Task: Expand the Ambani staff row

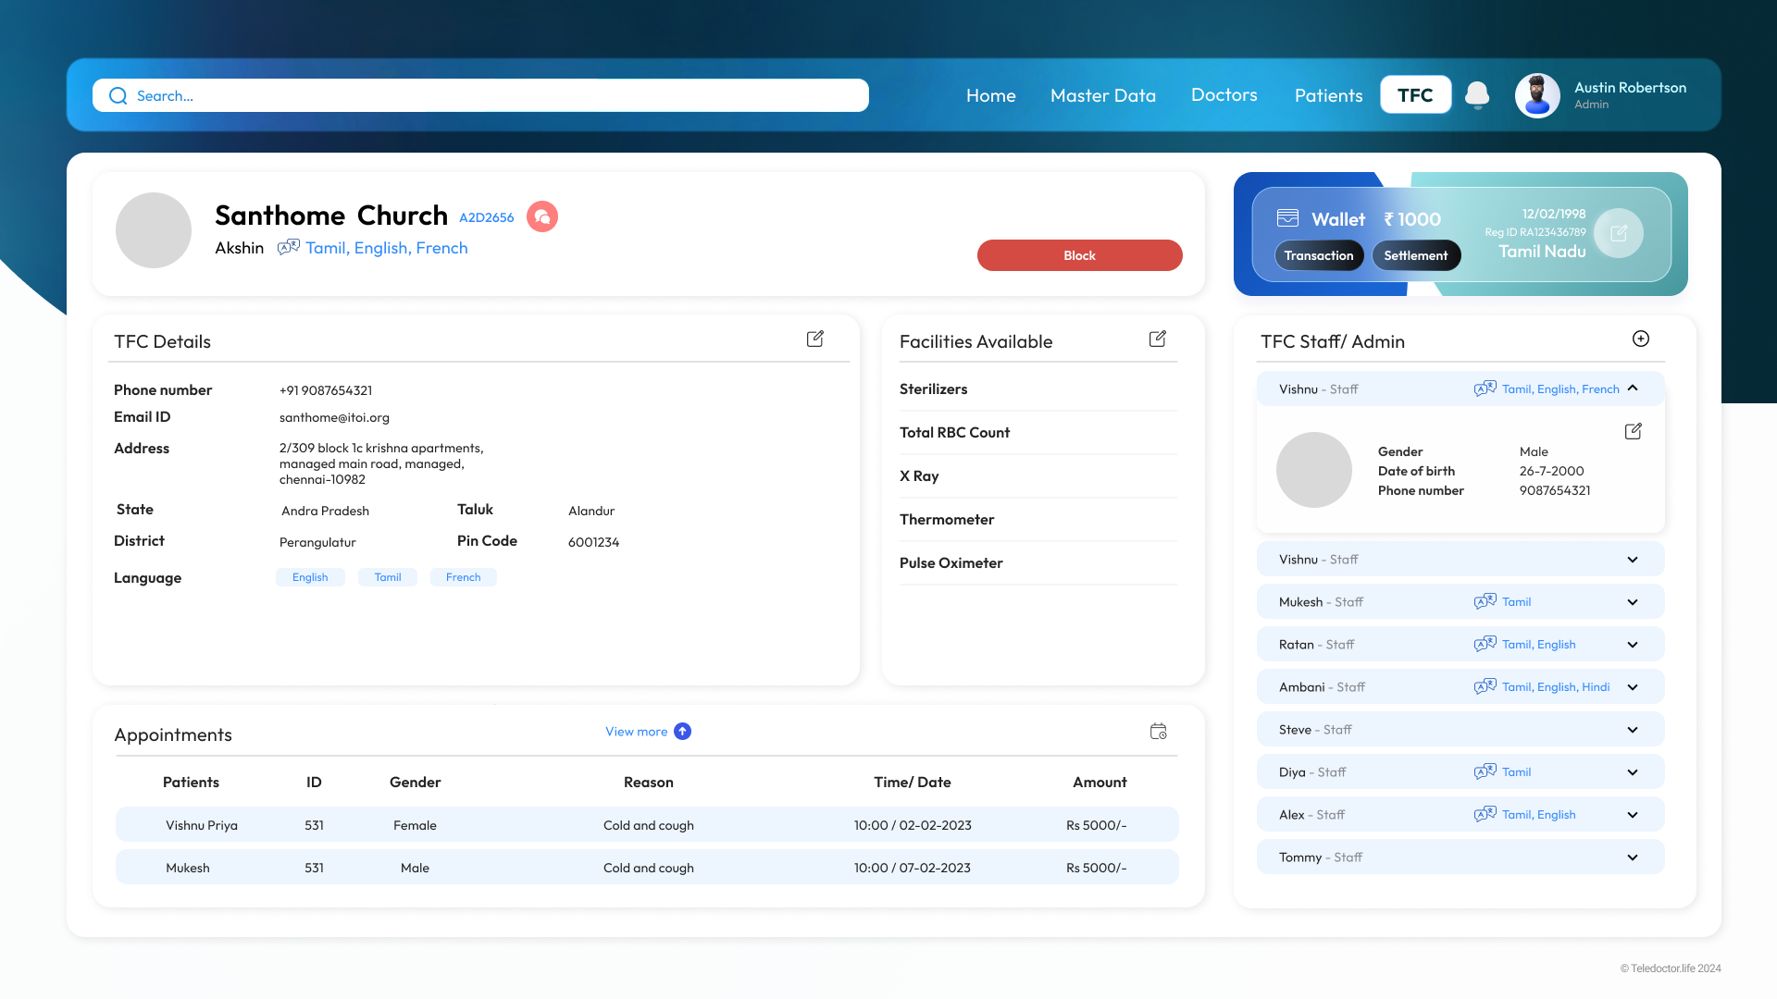Action: pos(1633,687)
